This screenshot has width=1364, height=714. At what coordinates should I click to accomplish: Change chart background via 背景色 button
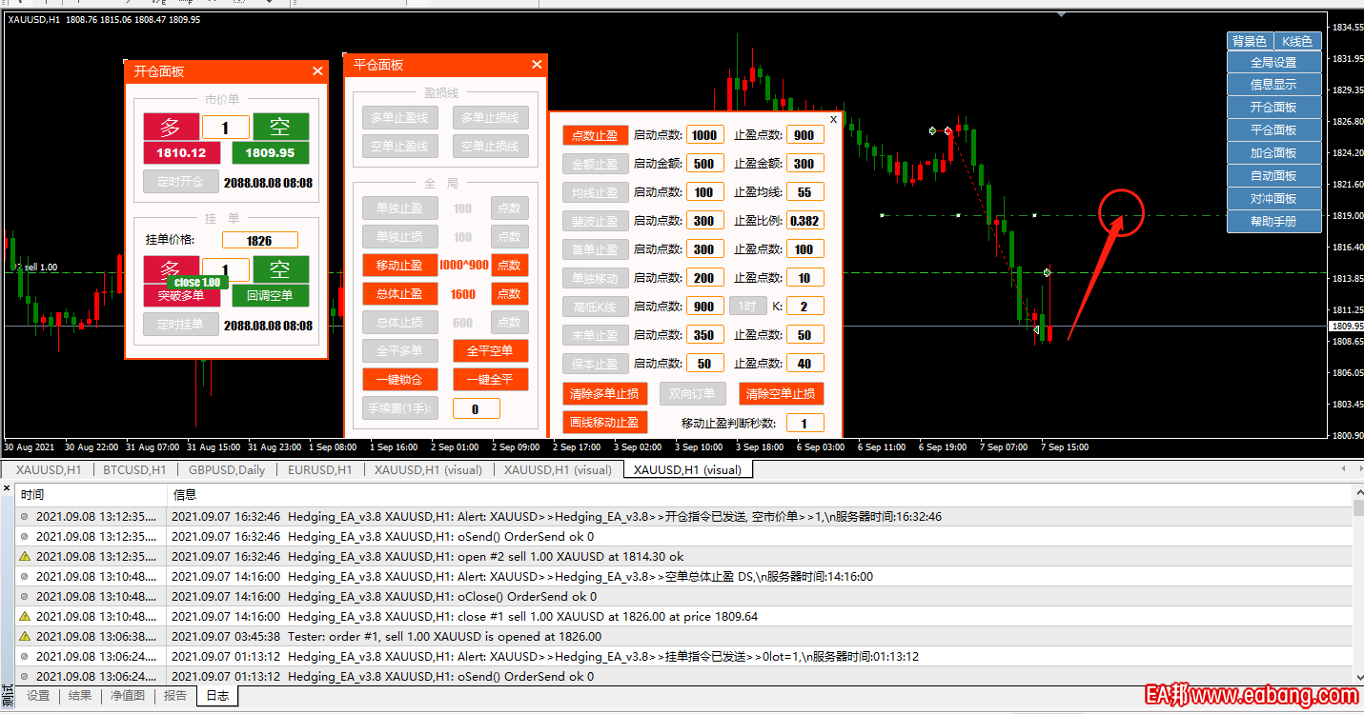point(1249,41)
